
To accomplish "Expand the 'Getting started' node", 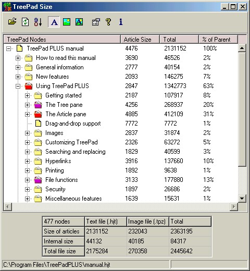I will pyautogui.click(x=27, y=95).
